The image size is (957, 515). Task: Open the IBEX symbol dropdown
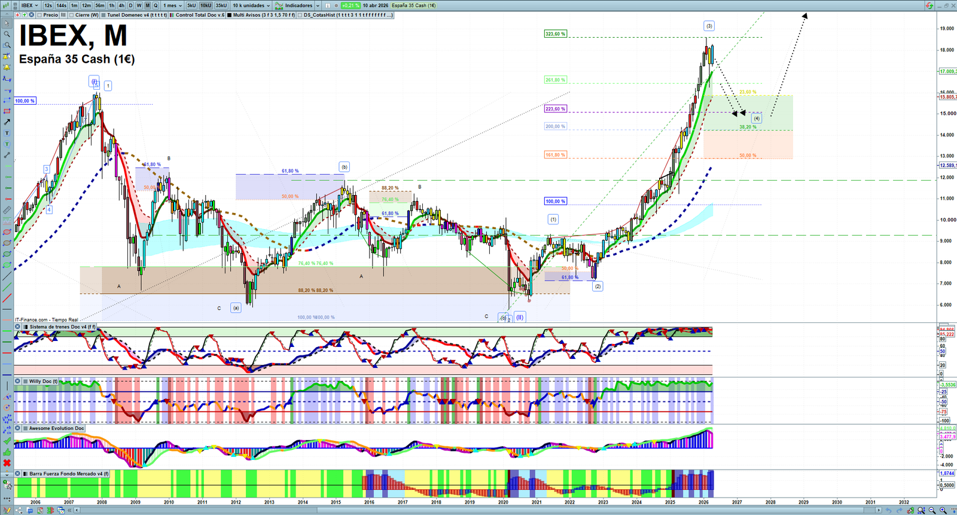29,5
